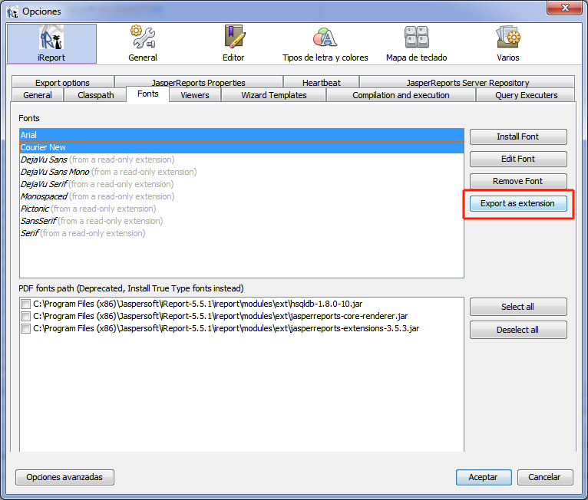Open JasperReports Server Repository tab

(467, 82)
